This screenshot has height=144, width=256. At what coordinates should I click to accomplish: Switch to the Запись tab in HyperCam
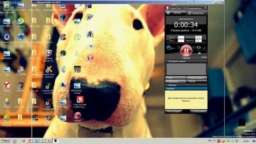pyautogui.click(x=176, y=13)
